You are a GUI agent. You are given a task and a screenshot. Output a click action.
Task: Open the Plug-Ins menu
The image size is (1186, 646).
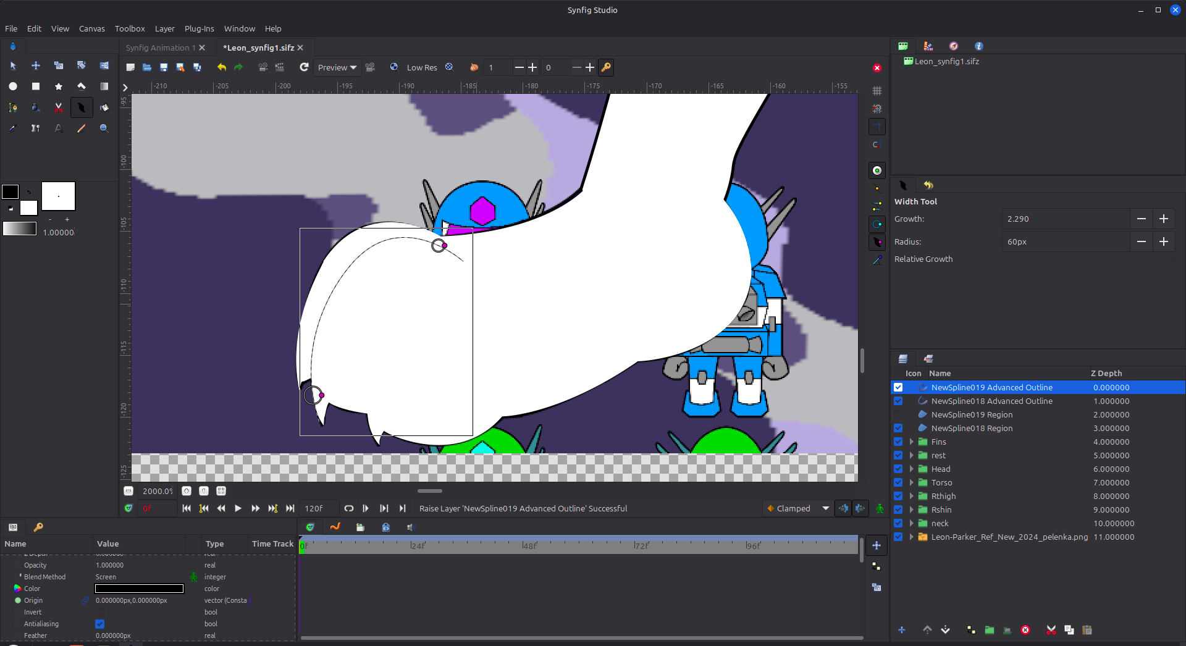(199, 28)
